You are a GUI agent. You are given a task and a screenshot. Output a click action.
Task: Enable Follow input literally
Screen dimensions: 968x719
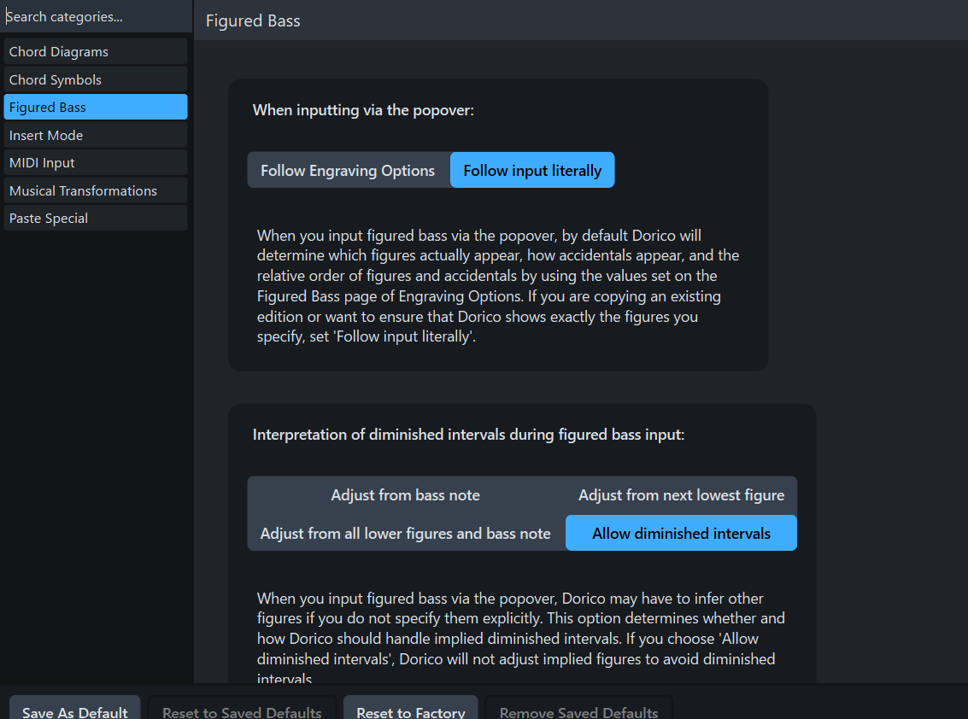532,171
